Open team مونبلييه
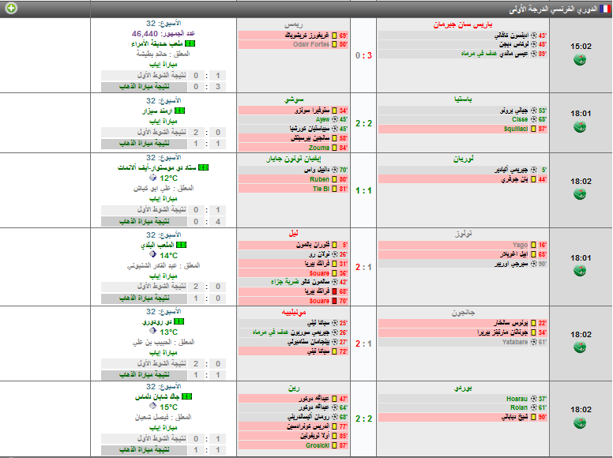Screen dimensions: 613x458 [294, 312]
